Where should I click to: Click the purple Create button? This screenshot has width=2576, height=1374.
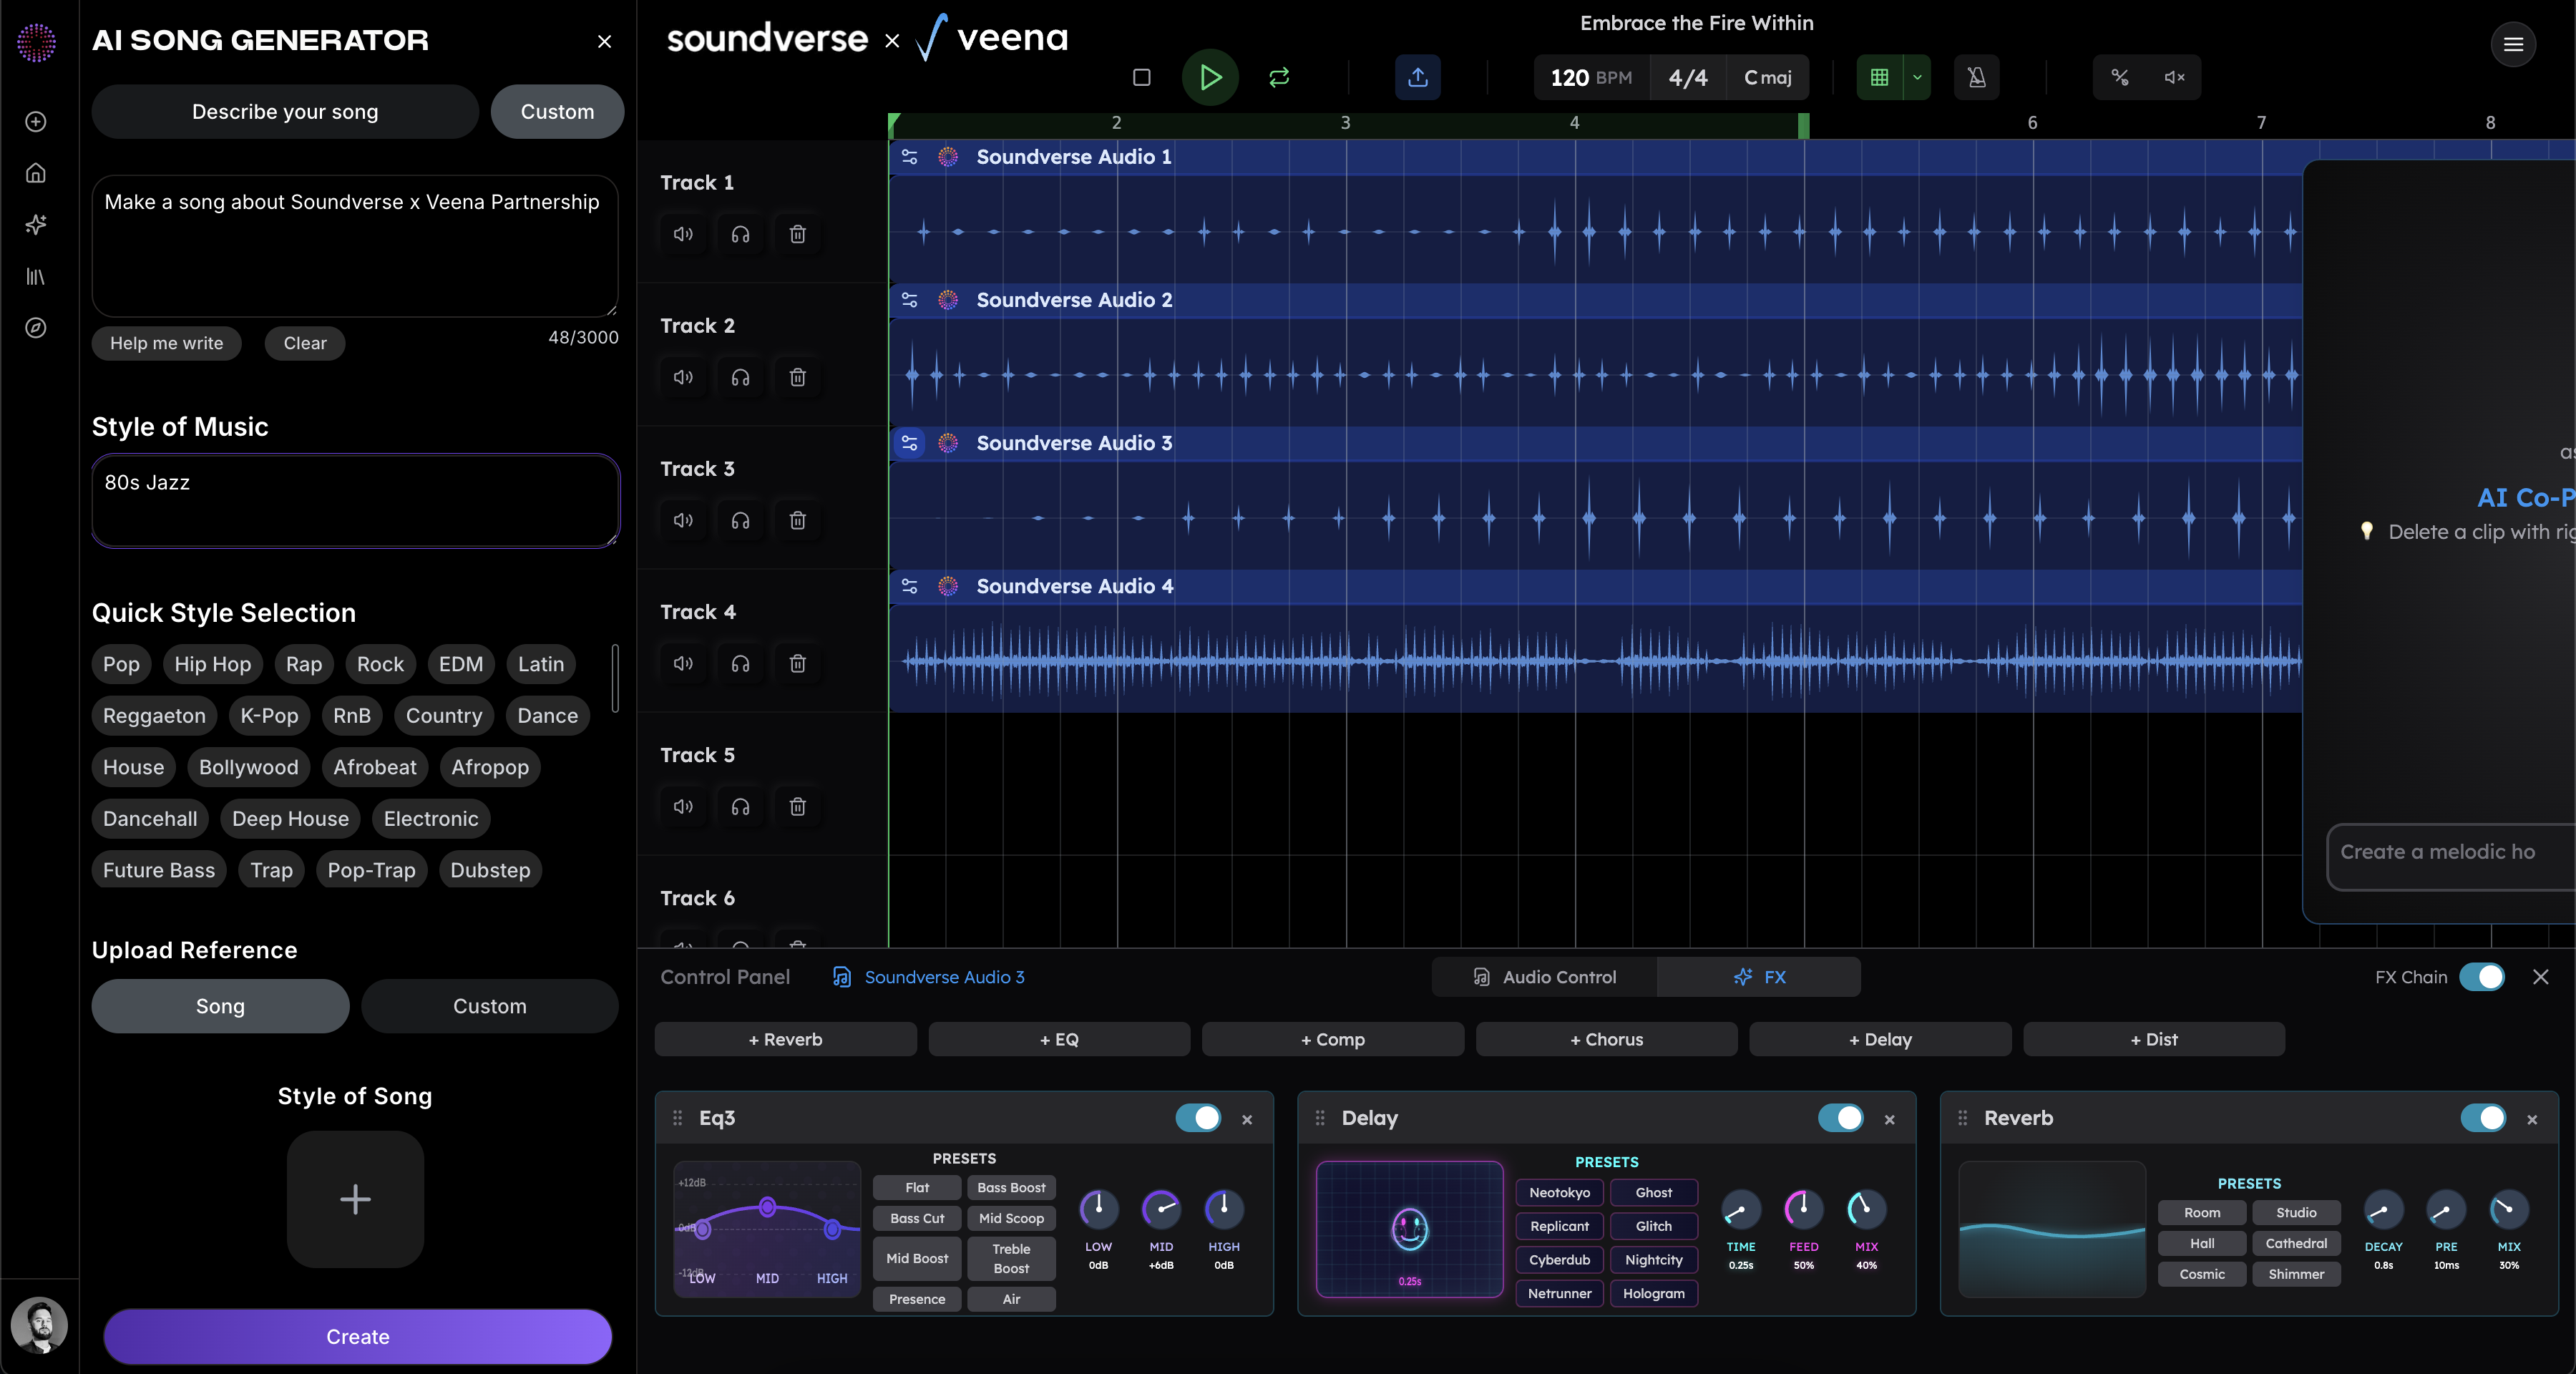coord(358,1337)
